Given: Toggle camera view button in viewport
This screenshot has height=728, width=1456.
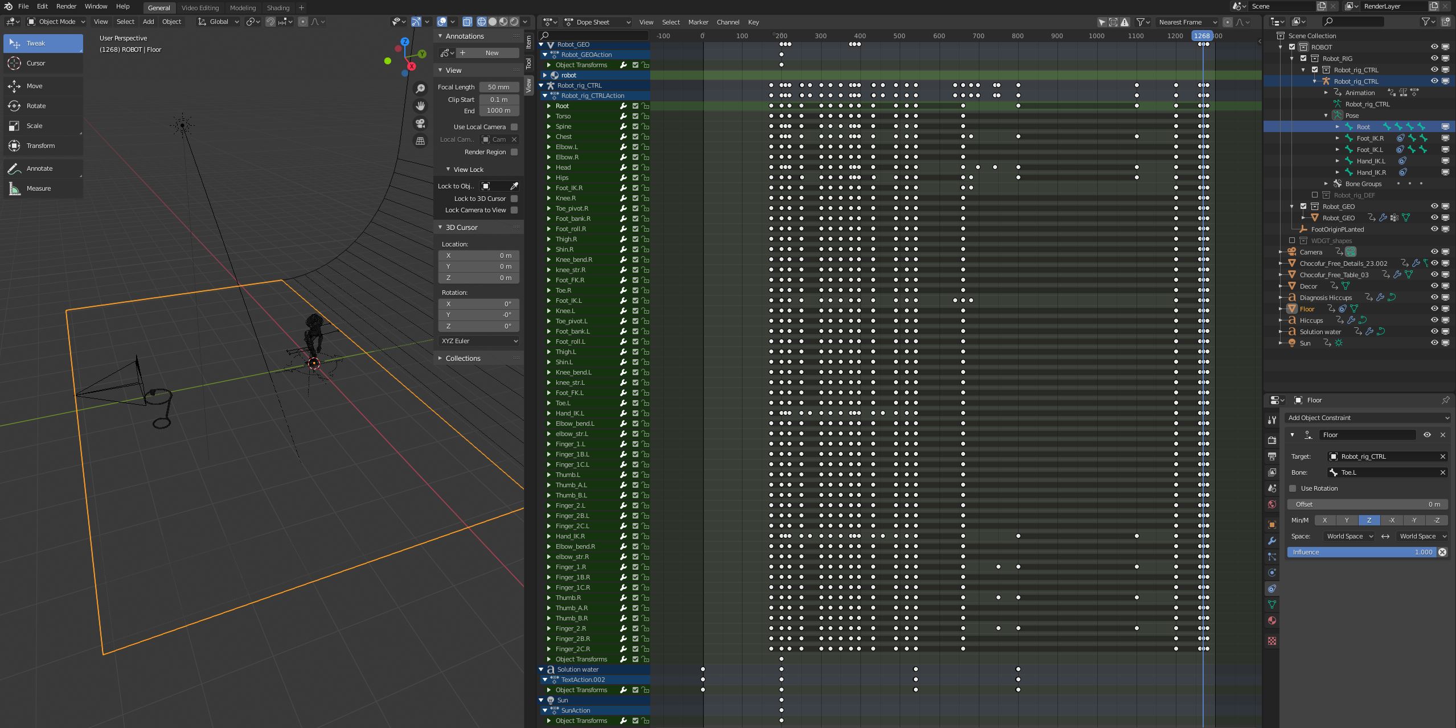Looking at the screenshot, I should coord(420,124).
